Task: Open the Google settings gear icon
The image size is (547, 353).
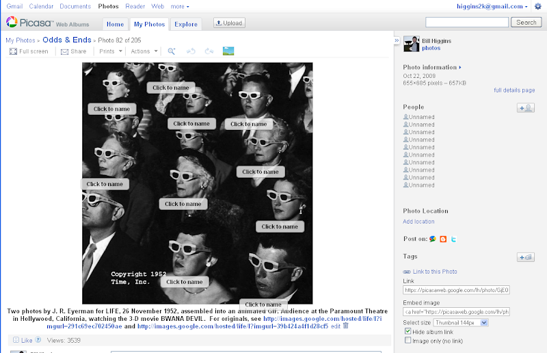Action: point(538,6)
